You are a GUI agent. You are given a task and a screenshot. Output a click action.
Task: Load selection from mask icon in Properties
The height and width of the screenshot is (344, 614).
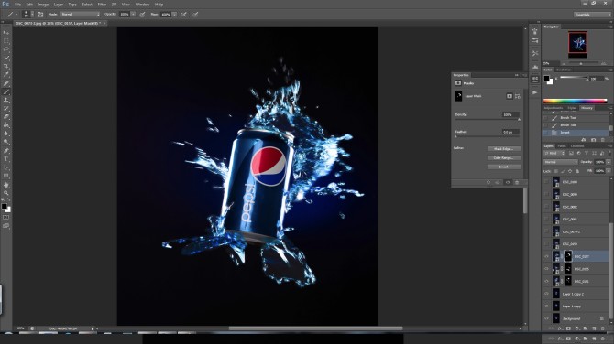tap(488, 183)
